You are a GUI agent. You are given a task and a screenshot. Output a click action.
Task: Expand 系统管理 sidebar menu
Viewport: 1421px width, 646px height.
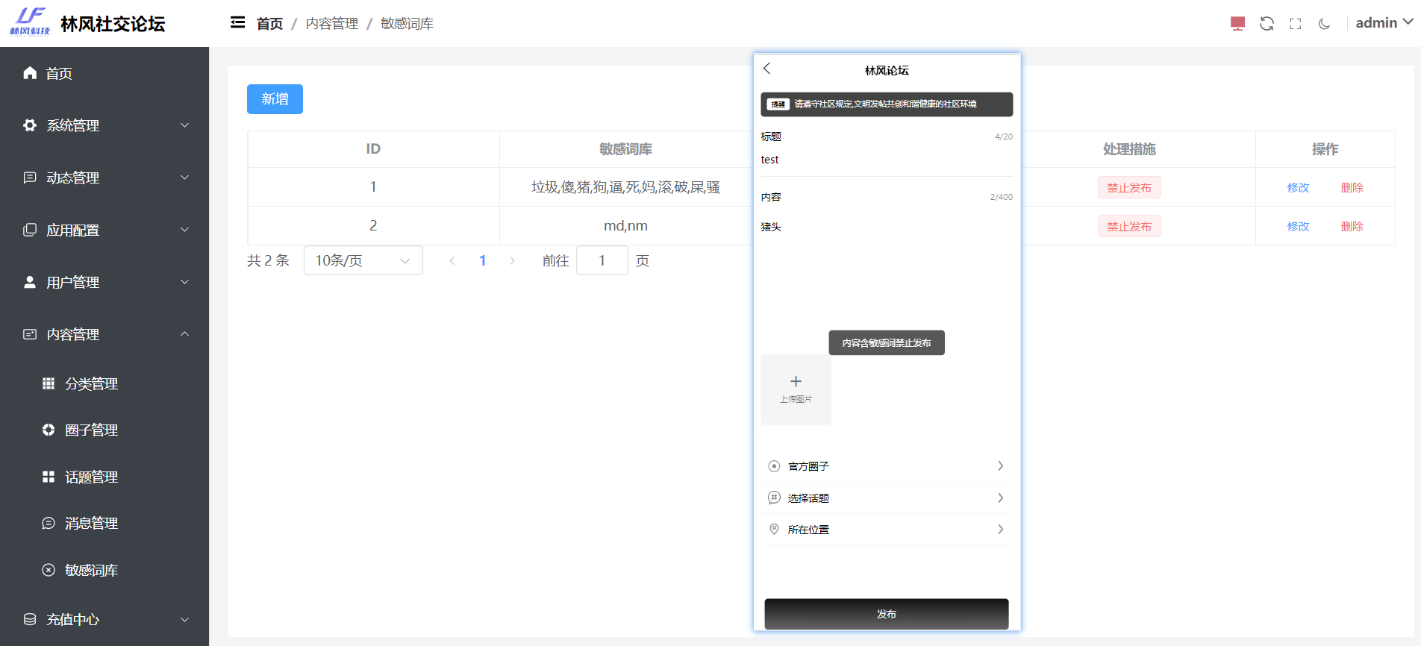(x=104, y=125)
